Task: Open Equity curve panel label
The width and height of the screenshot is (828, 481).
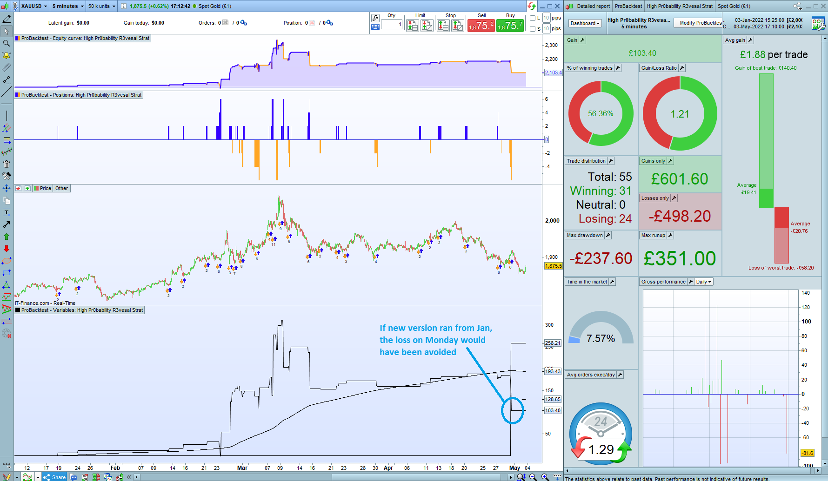Action: [83, 38]
